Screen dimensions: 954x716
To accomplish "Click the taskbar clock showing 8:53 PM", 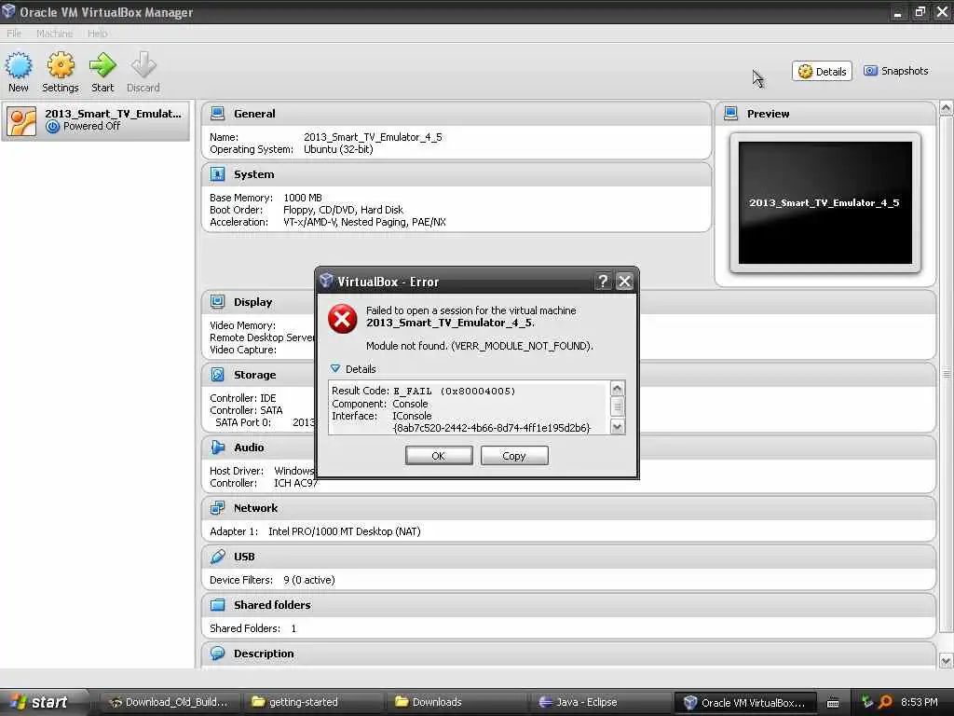I will 920,703.
